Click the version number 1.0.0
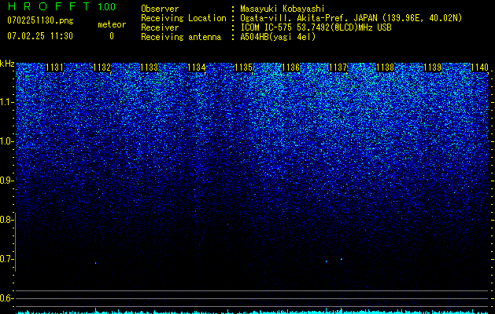The height and width of the screenshot is (314, 495). coord(107,7)
